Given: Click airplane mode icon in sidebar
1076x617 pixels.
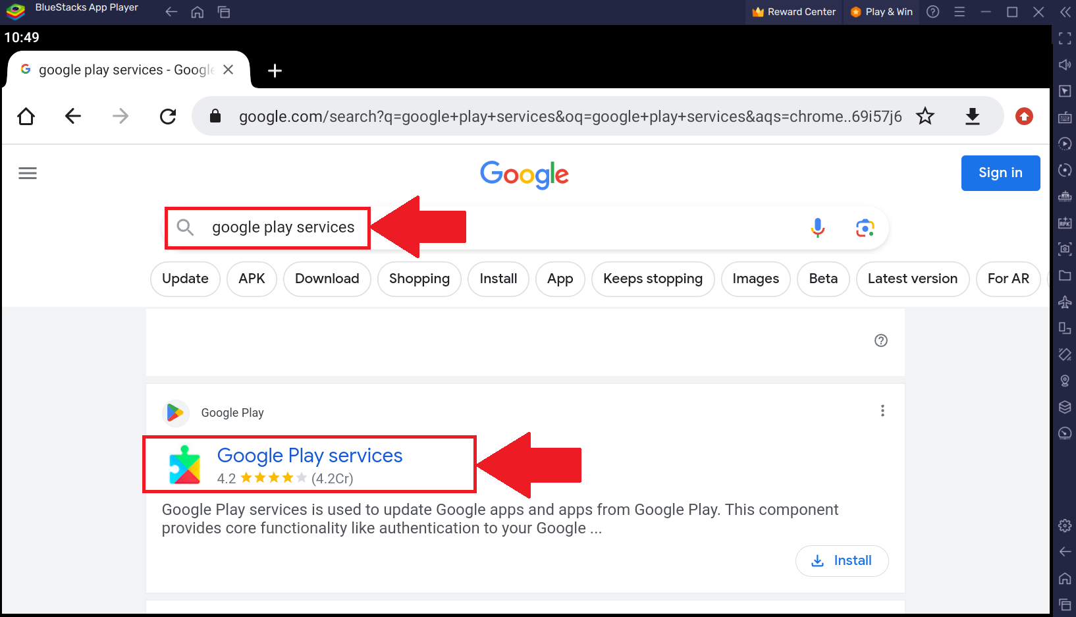Looking at the screenshot, I should (1065, 302).
